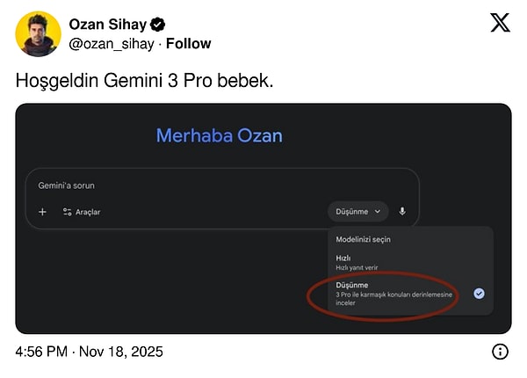
Task: Focus the "Gemini'a sorun" prompt field
Action: pyautogui.click(x=176, y=185)
